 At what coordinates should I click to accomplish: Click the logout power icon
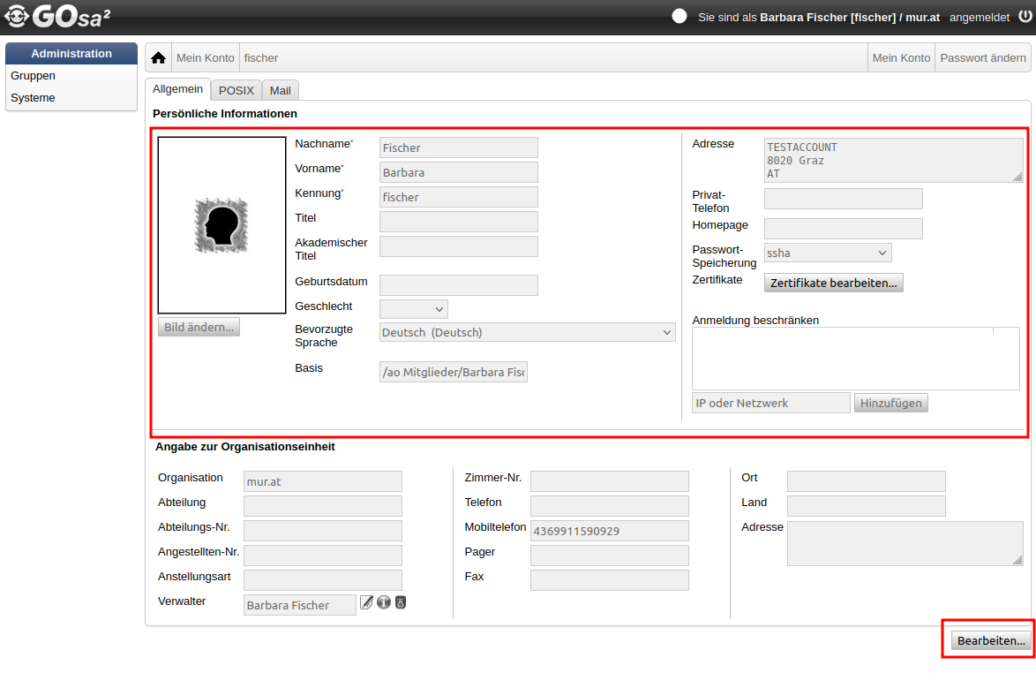click(1025, 17)
